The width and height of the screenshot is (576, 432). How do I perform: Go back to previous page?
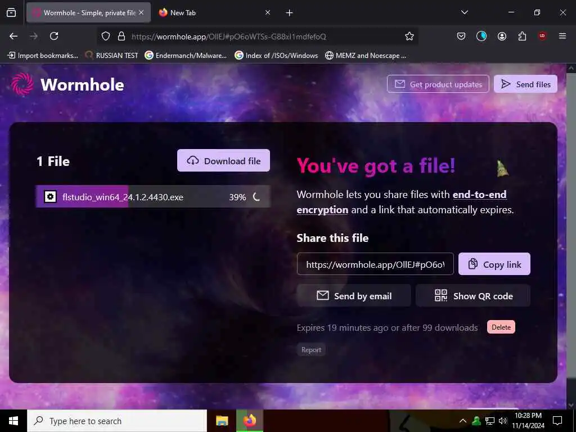(13, 36)
